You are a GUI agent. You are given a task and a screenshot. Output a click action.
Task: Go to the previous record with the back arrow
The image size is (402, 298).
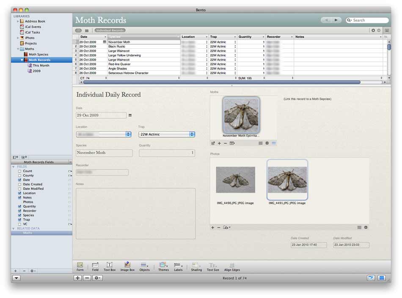point(326,20)
